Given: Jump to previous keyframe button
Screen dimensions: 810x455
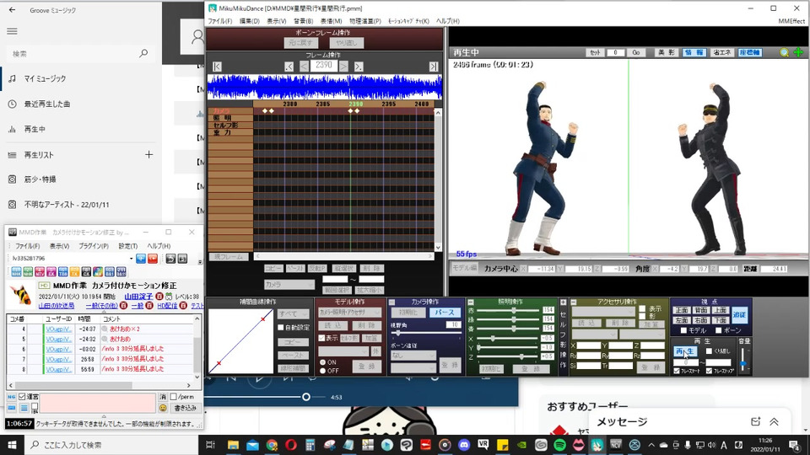Looking at the screenshot, I should (x=289, y=67).
